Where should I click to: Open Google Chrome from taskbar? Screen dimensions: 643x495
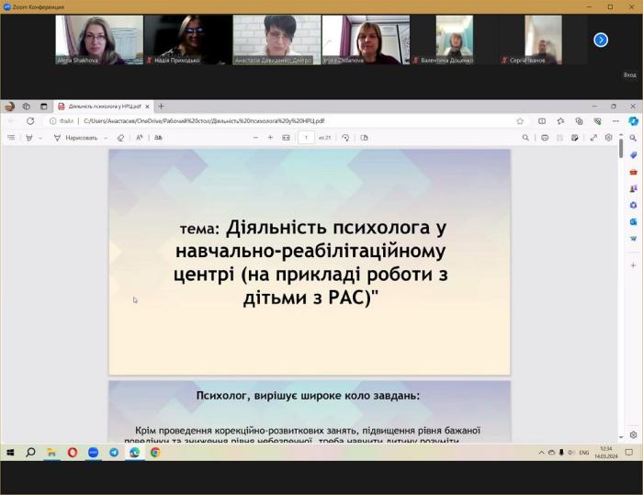[155, 453]
